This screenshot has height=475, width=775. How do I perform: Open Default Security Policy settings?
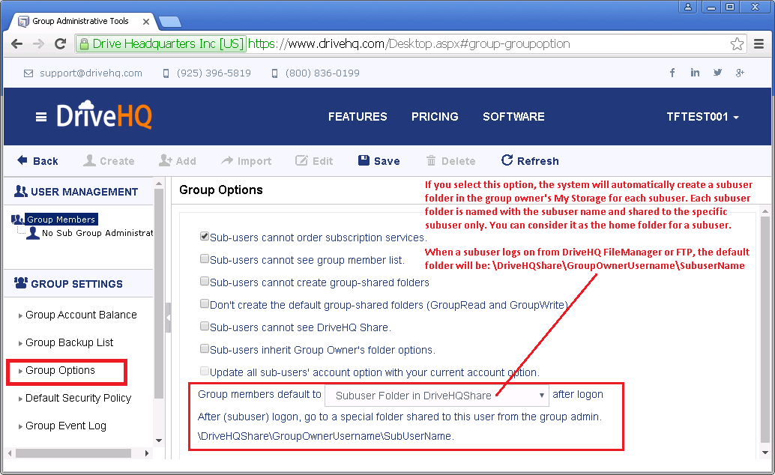(x=78, y=398)
